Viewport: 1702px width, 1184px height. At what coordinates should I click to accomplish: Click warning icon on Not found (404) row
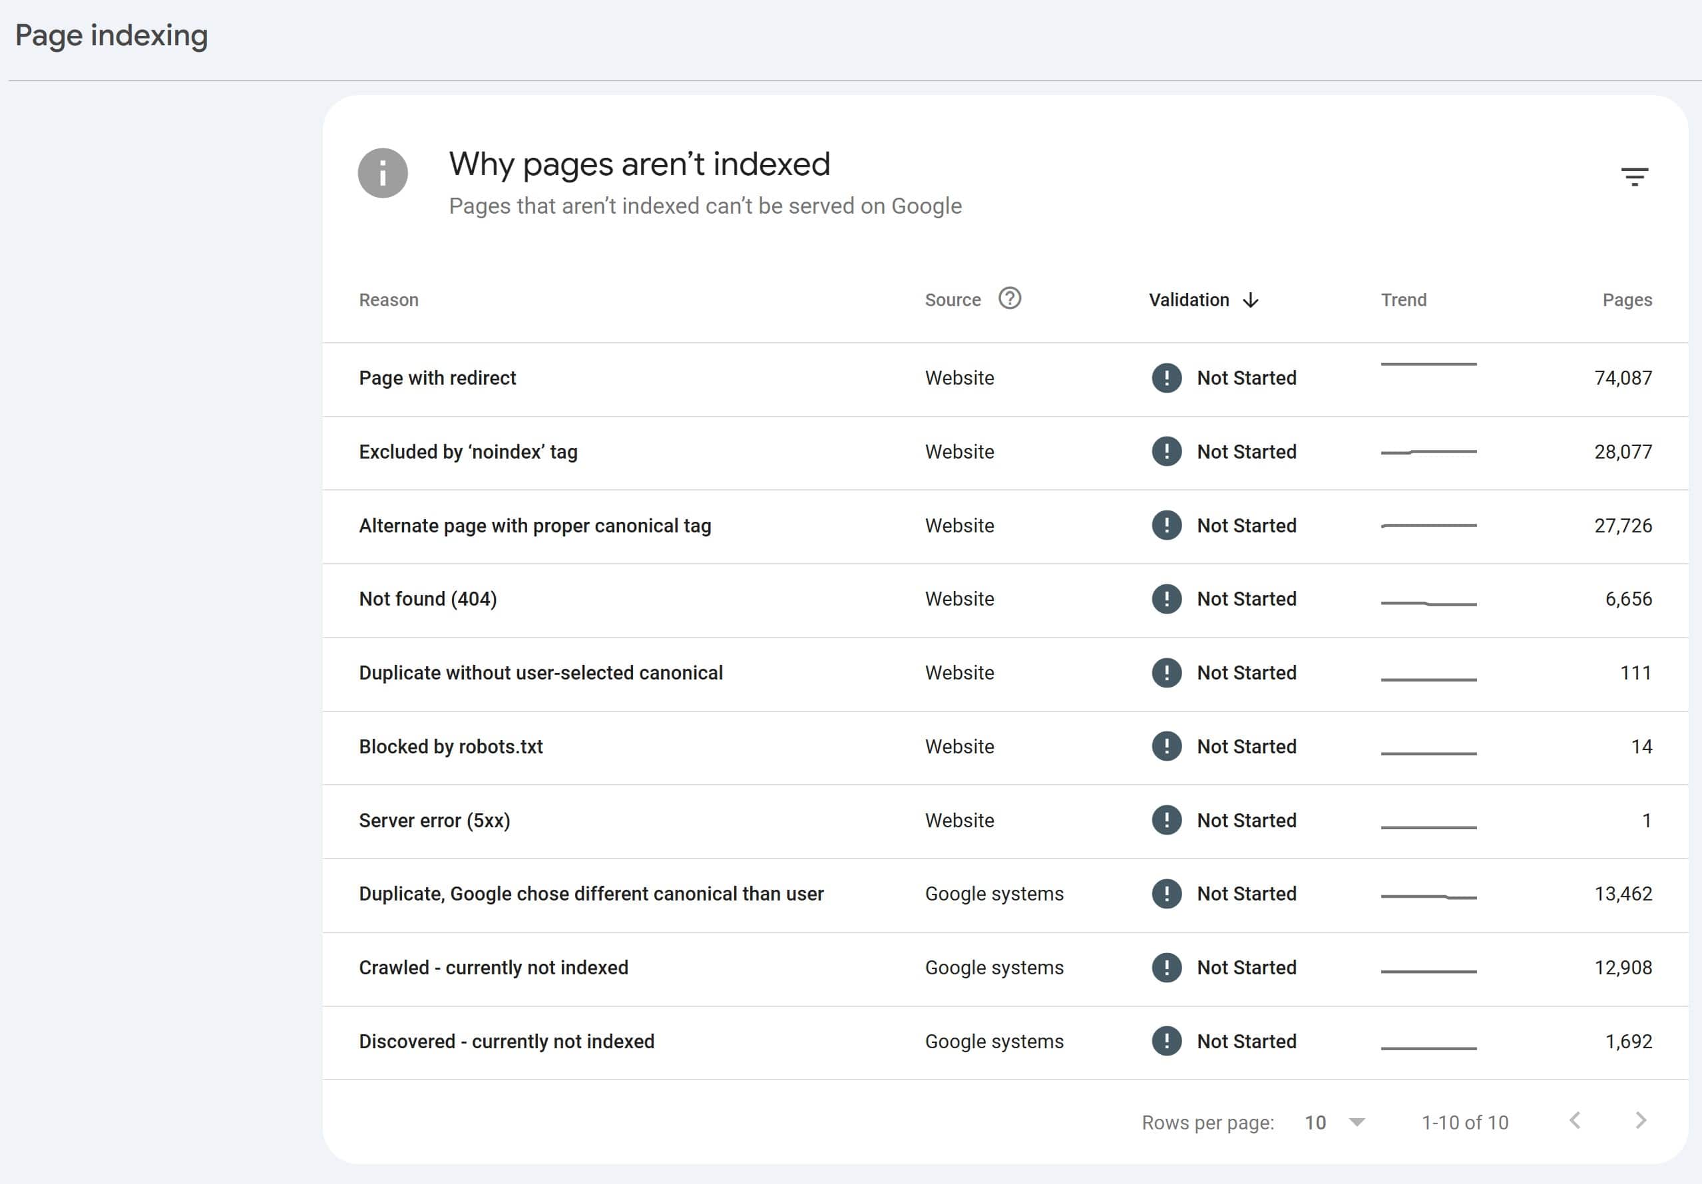click(x=1166, y=599)
